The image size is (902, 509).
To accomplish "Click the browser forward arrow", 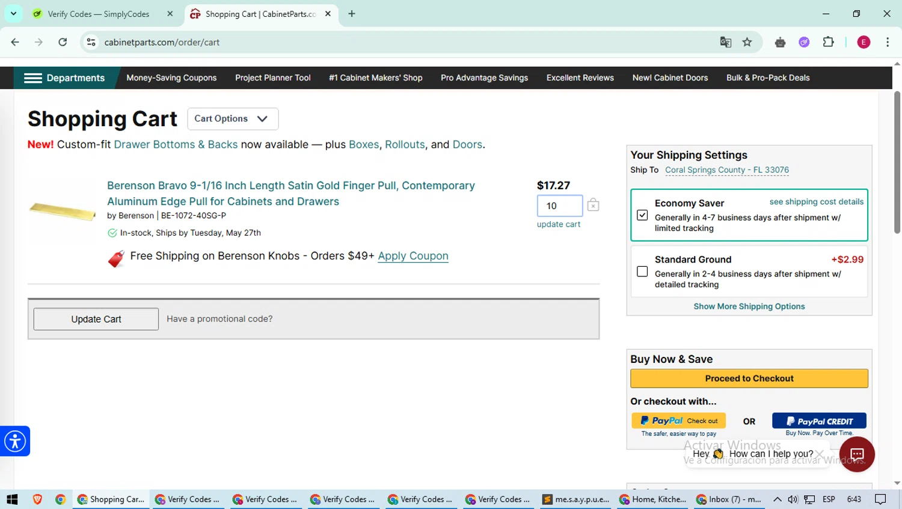I will (38, 42).
